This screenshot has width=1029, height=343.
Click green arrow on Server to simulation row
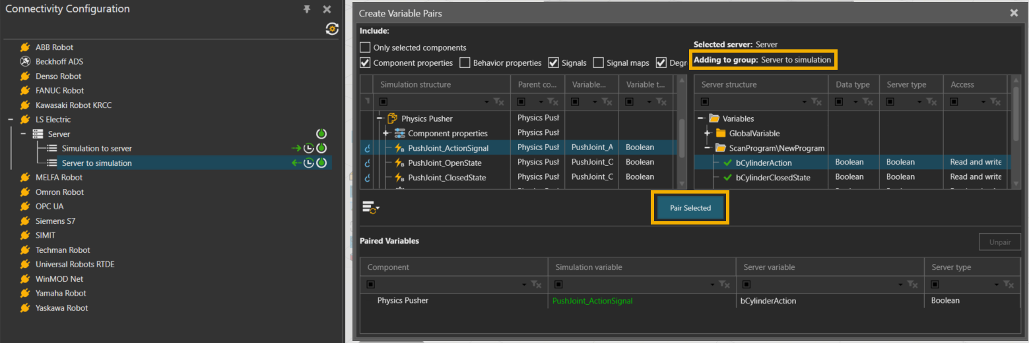[296, 163]
